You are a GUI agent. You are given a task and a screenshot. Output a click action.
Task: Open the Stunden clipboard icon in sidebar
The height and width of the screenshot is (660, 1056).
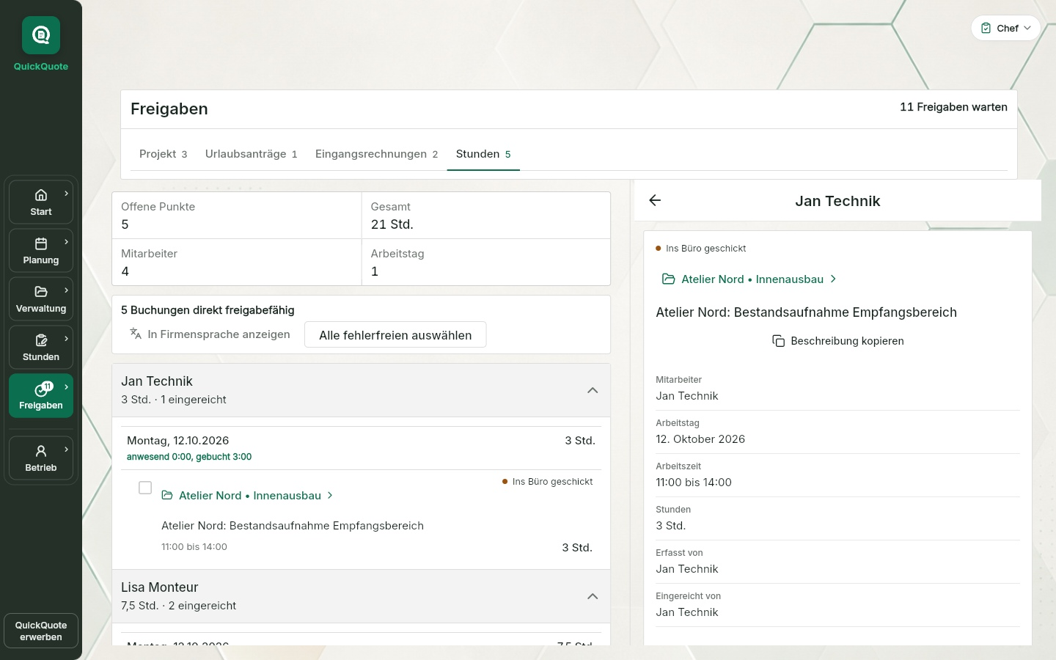pos(41,340)
